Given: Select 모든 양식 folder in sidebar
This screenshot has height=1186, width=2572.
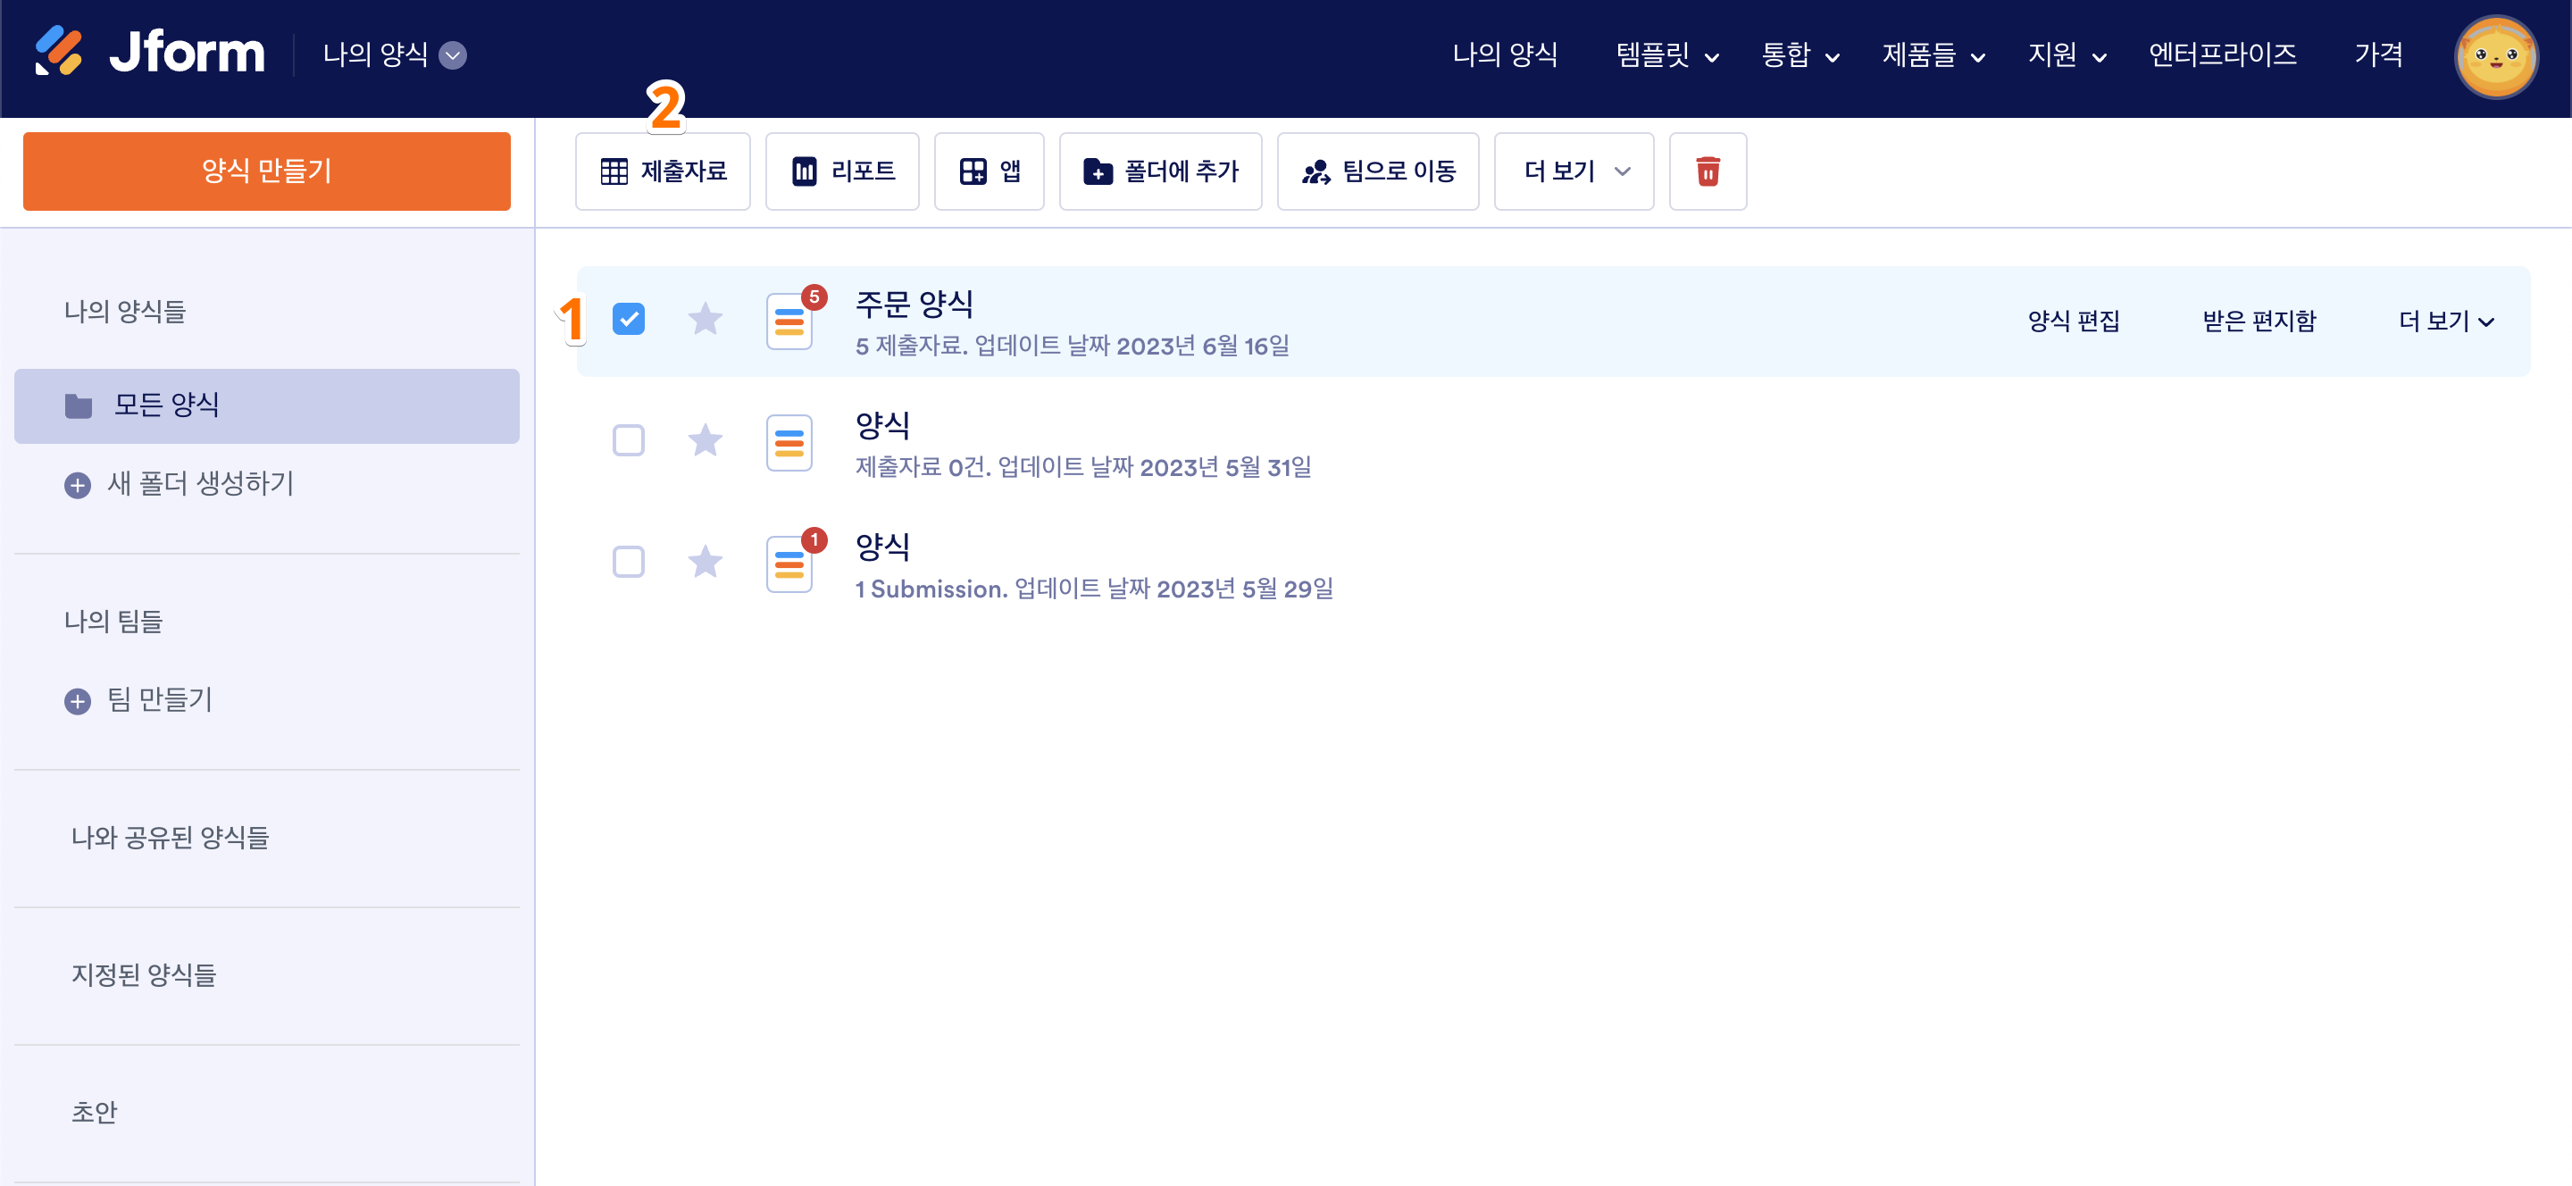Looking at the screenshot, I should click(267, 405).
